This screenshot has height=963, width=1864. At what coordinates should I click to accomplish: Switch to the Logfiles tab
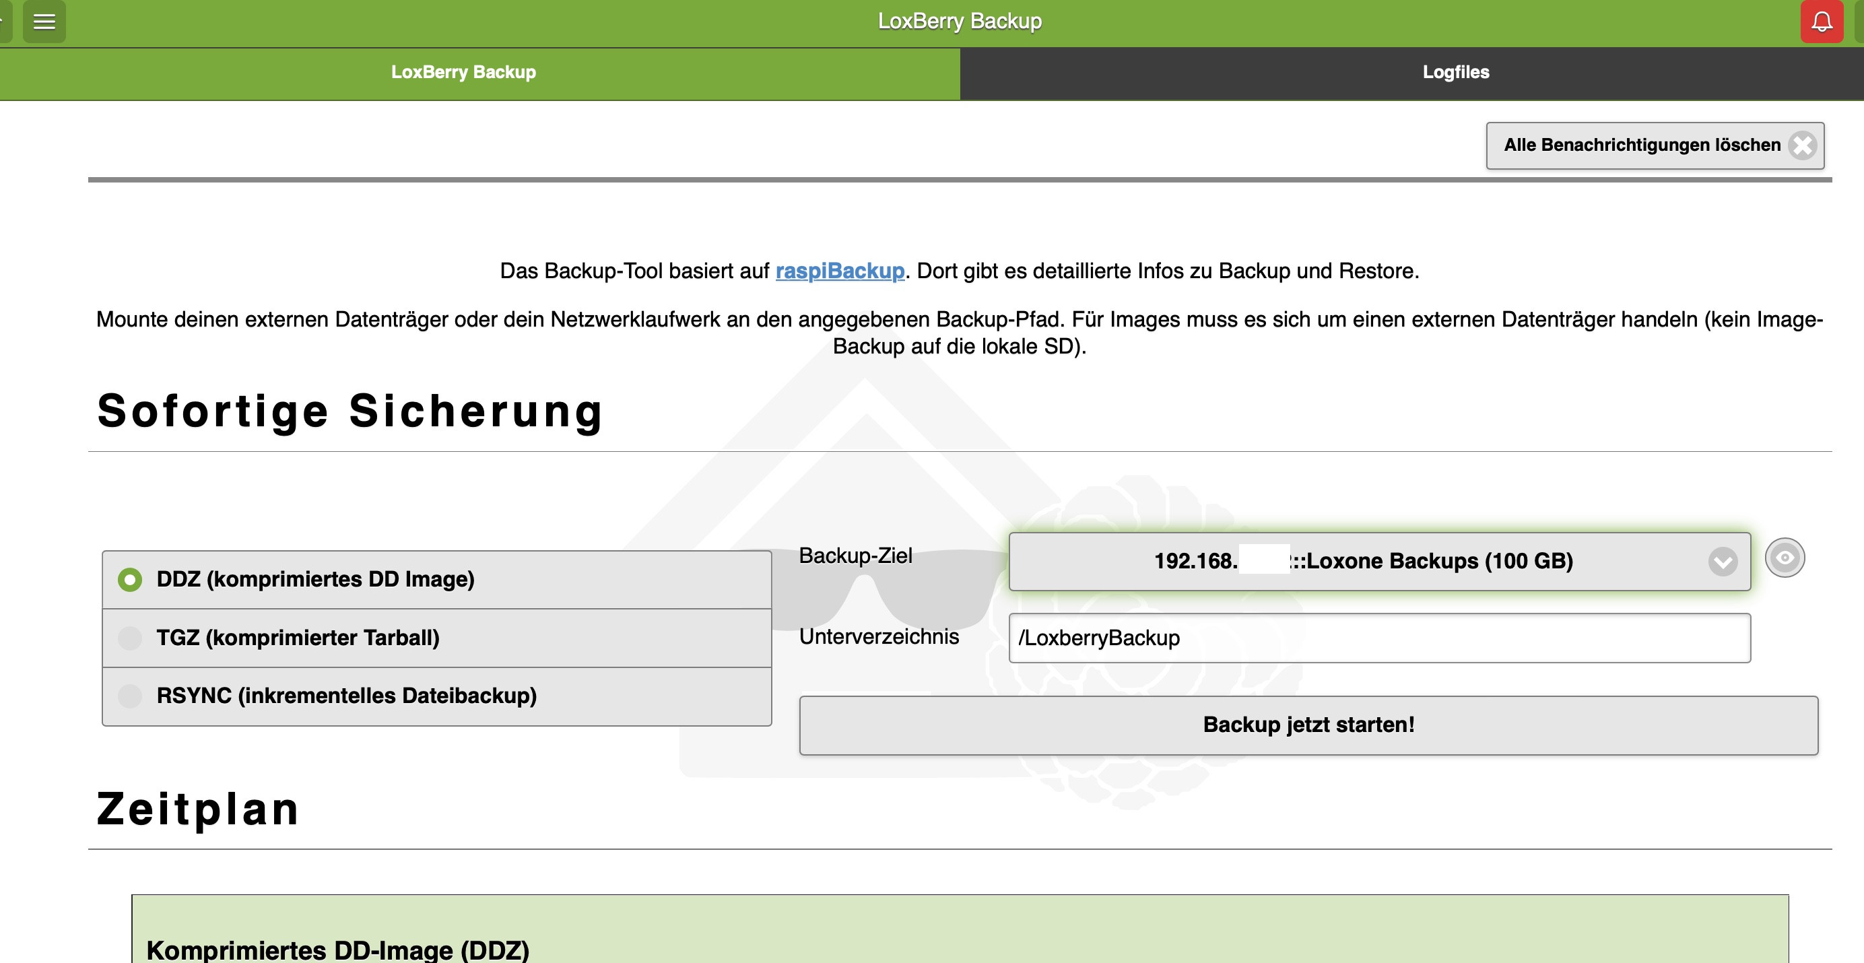tap(1455, 72)
